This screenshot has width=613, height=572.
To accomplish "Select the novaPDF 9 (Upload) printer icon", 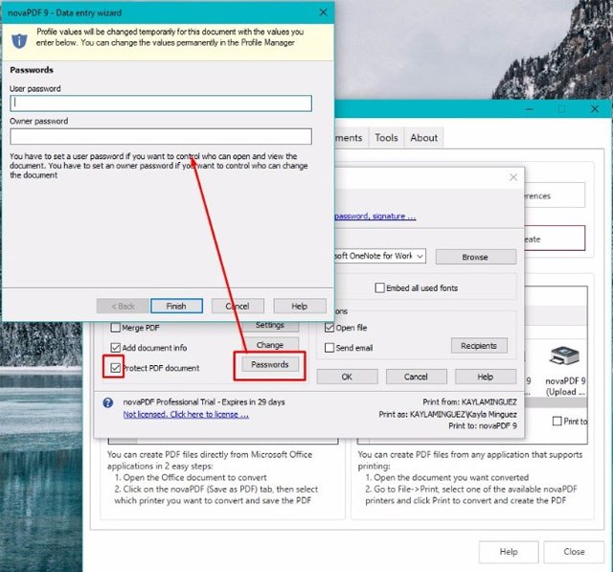I will click(564, 355).
